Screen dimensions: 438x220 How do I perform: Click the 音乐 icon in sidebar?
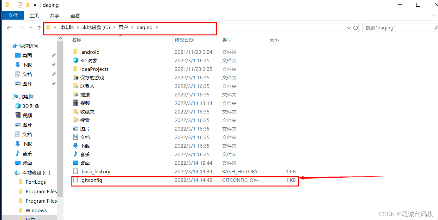[x=18, y=154]
